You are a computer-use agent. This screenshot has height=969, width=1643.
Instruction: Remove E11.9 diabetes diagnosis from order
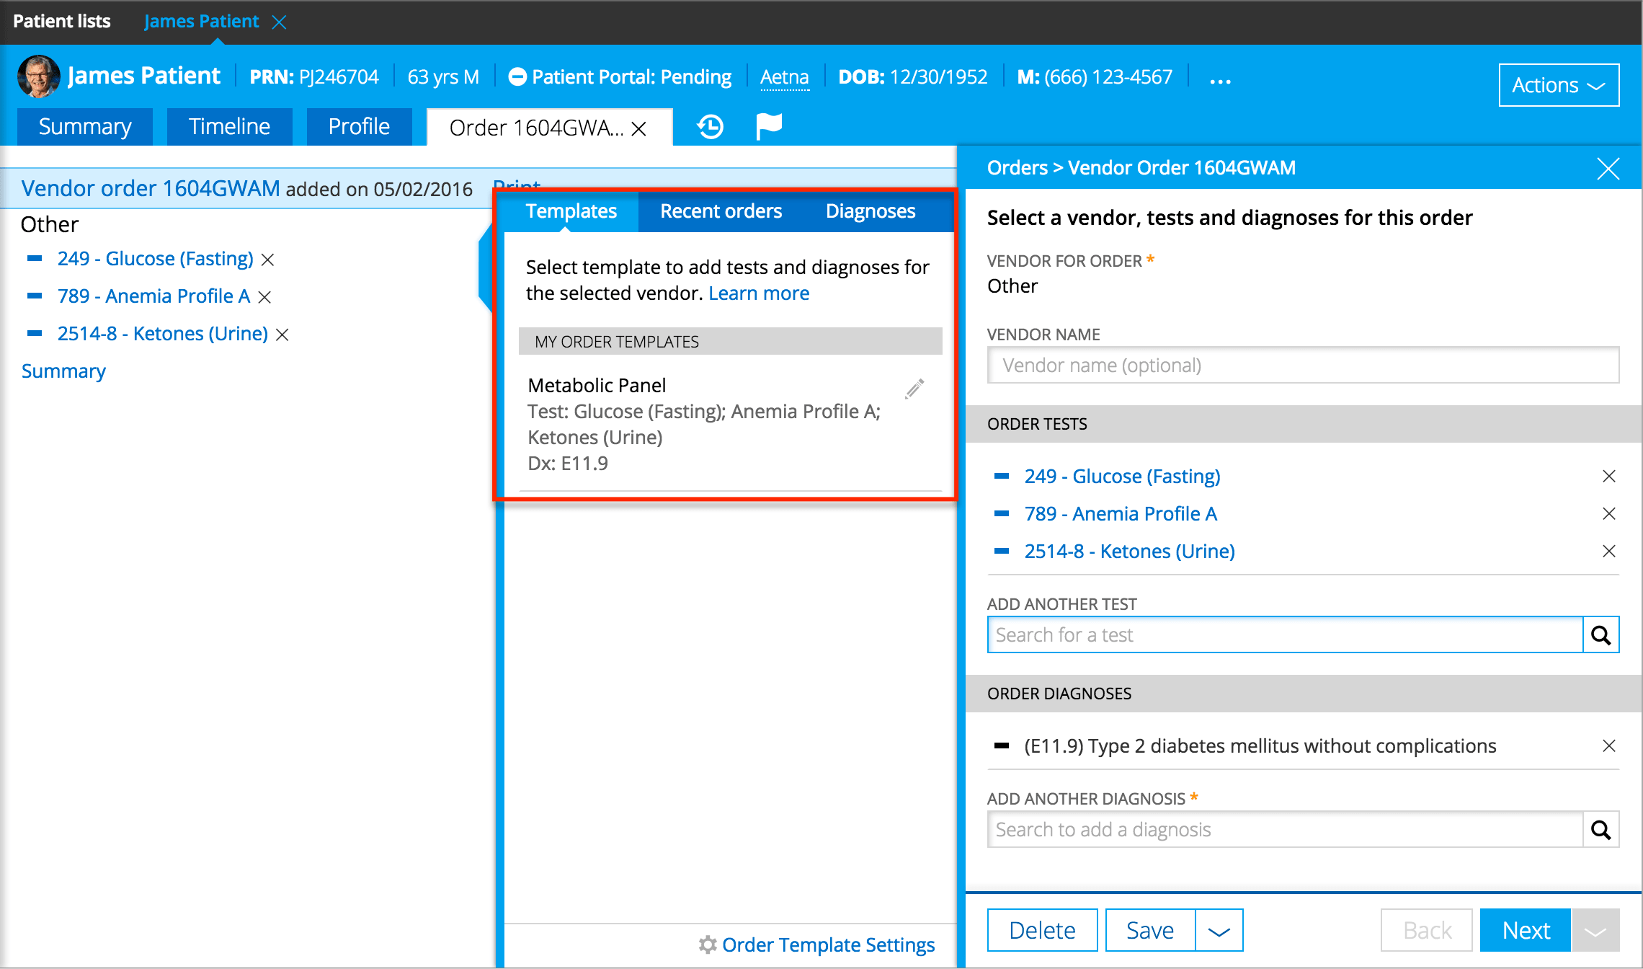tap(1608, 746)
